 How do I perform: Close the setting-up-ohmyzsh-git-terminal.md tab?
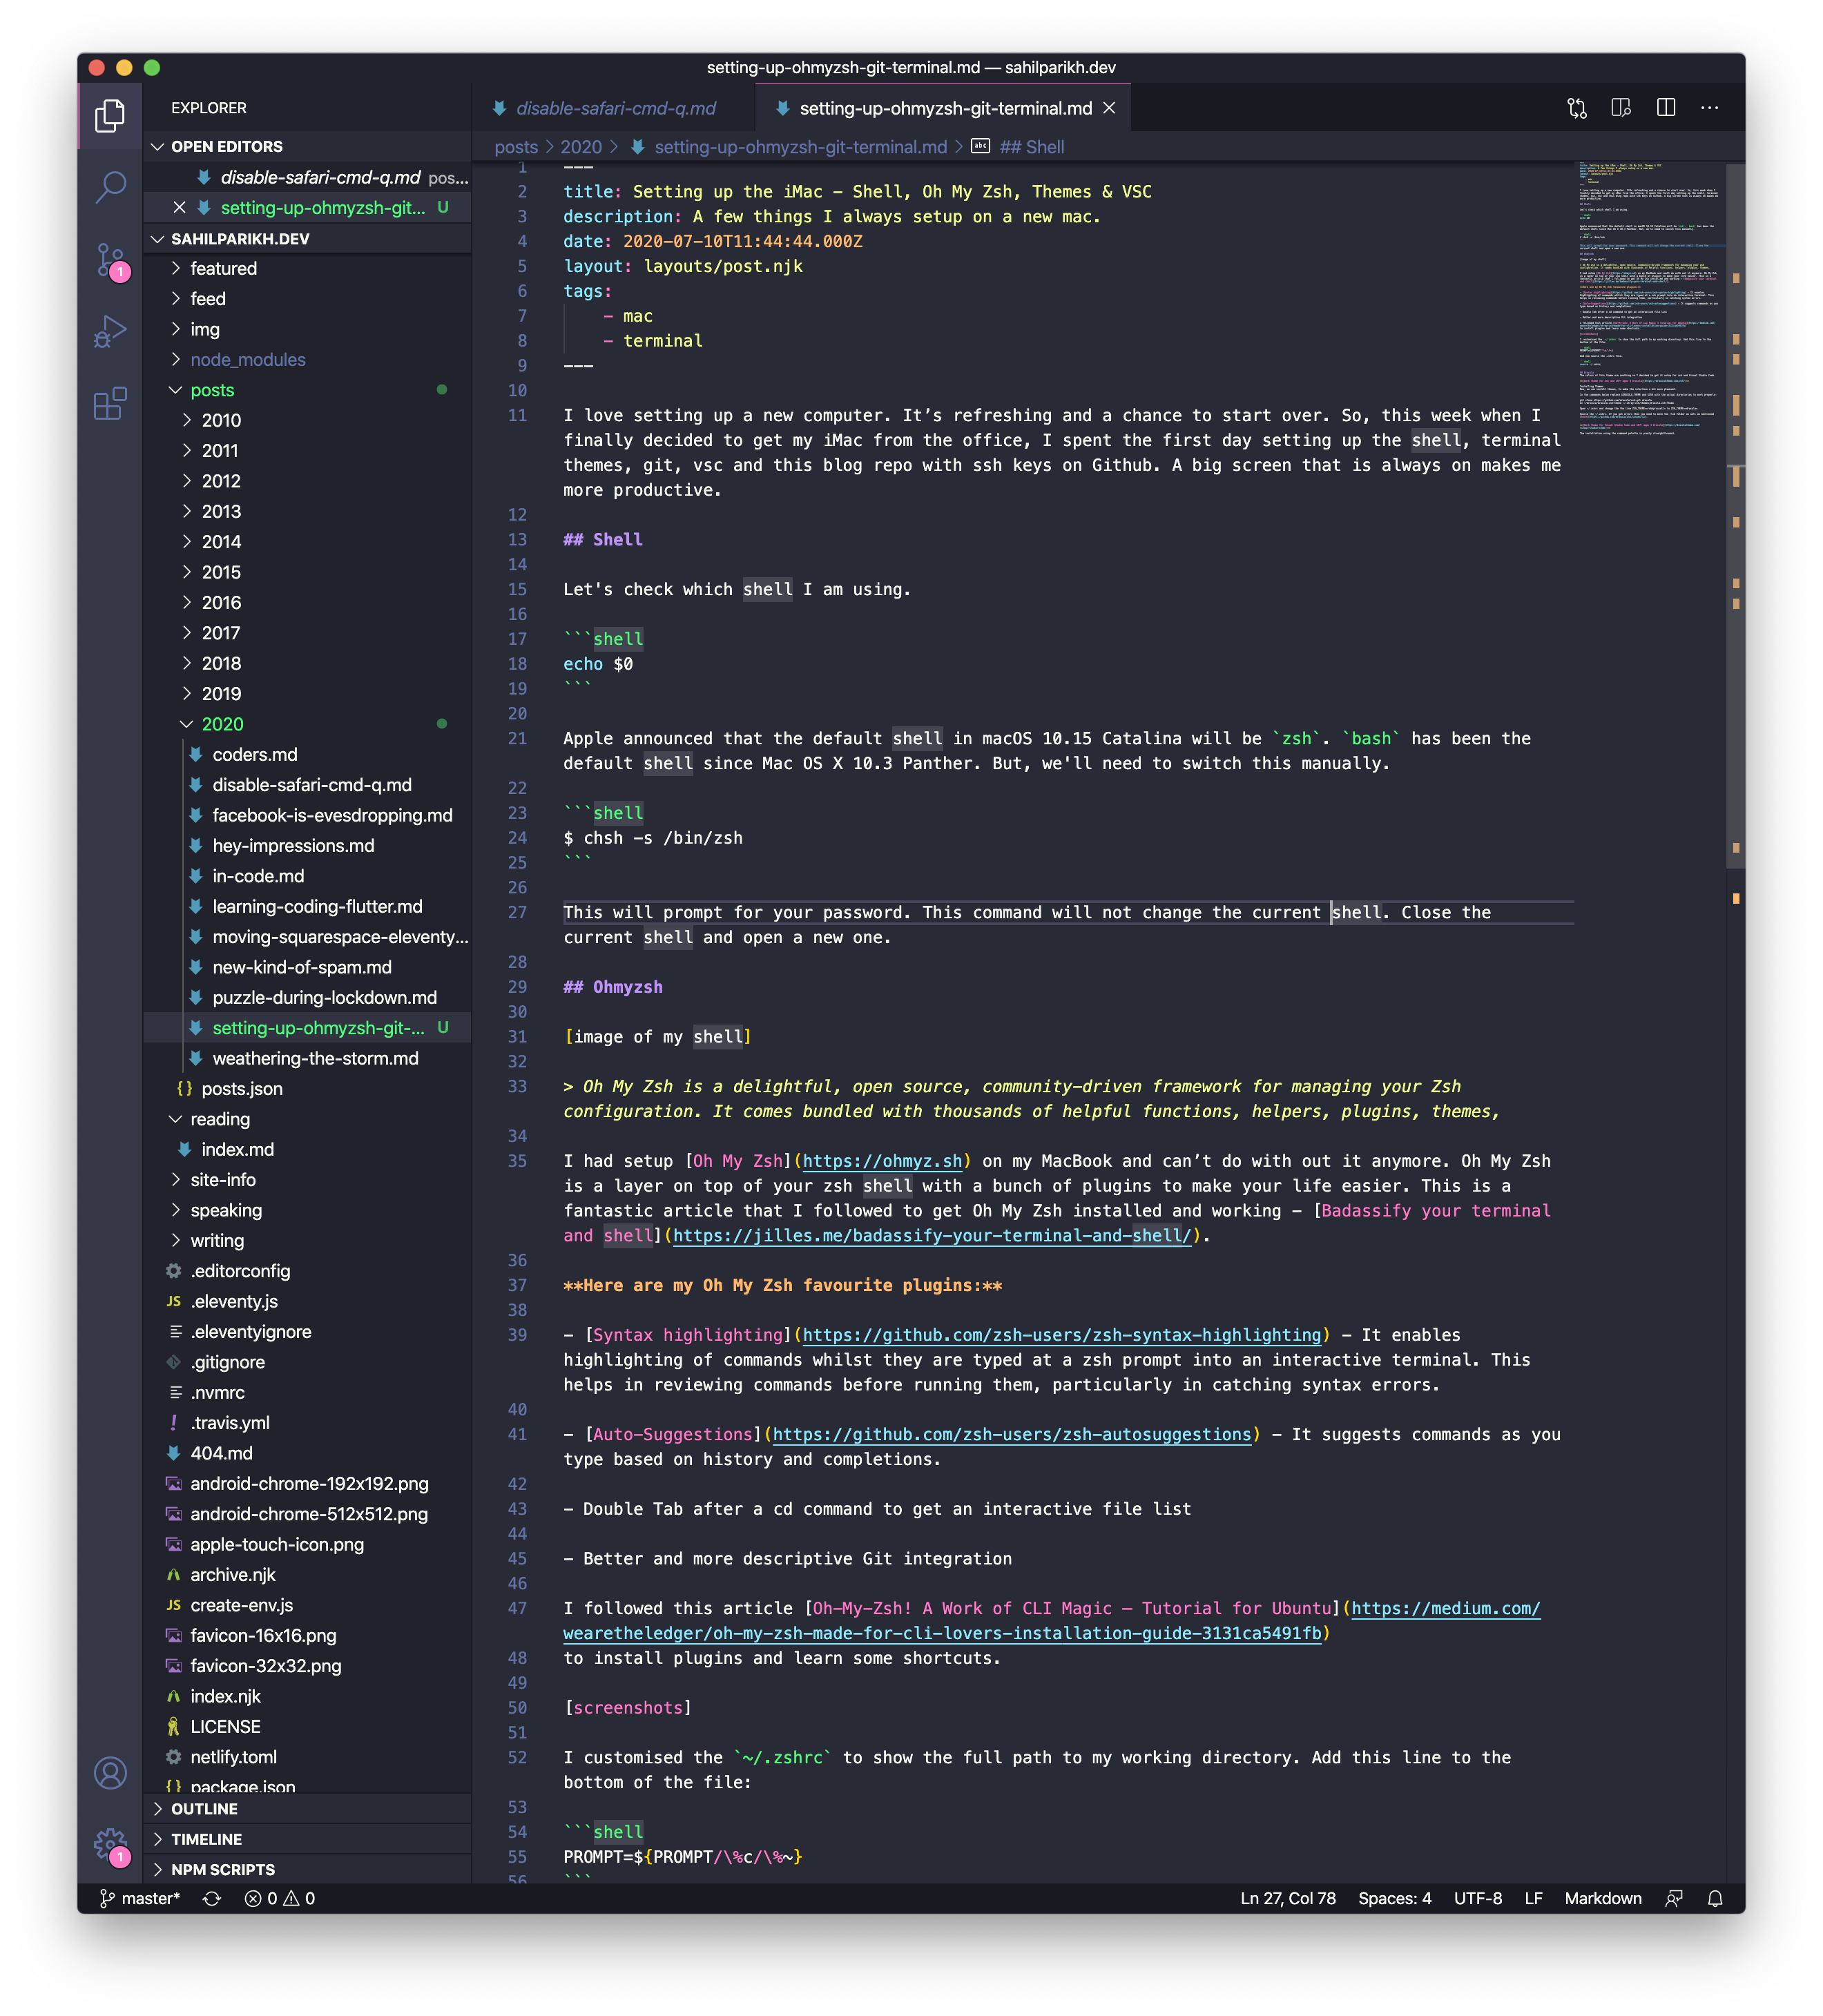(x=1109, y=108)
